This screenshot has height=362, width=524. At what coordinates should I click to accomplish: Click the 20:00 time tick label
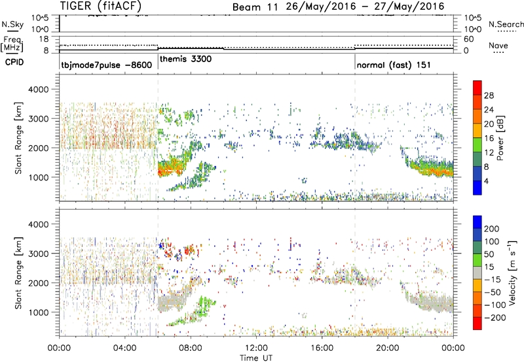coord(387,348)
